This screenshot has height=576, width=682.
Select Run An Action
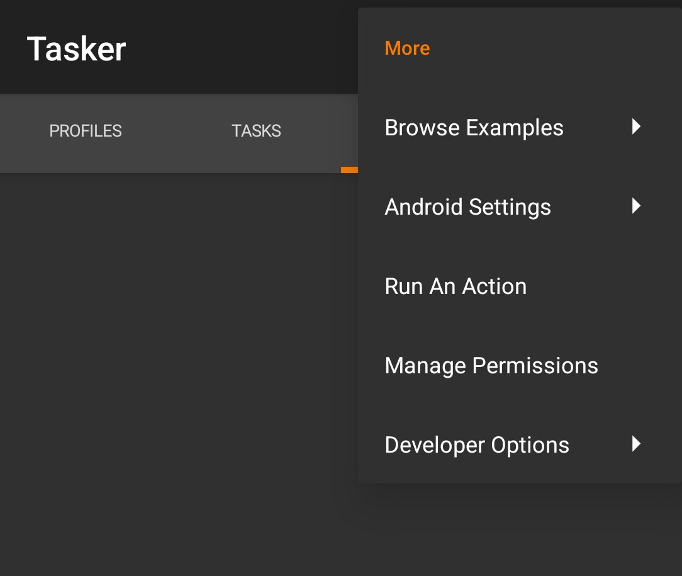[x=520, y=286]
